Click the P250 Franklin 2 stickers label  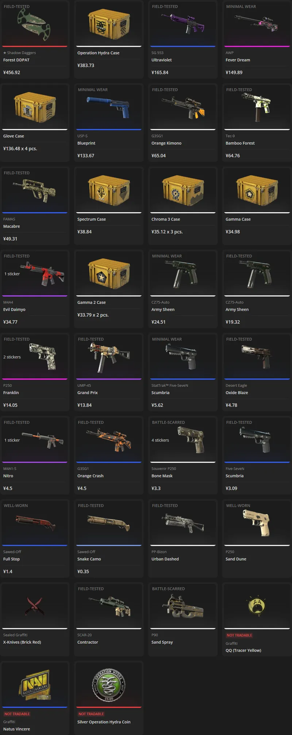coord(12,357)
